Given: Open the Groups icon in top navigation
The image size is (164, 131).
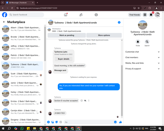Looking at the screenshot, I should point(96,15).
